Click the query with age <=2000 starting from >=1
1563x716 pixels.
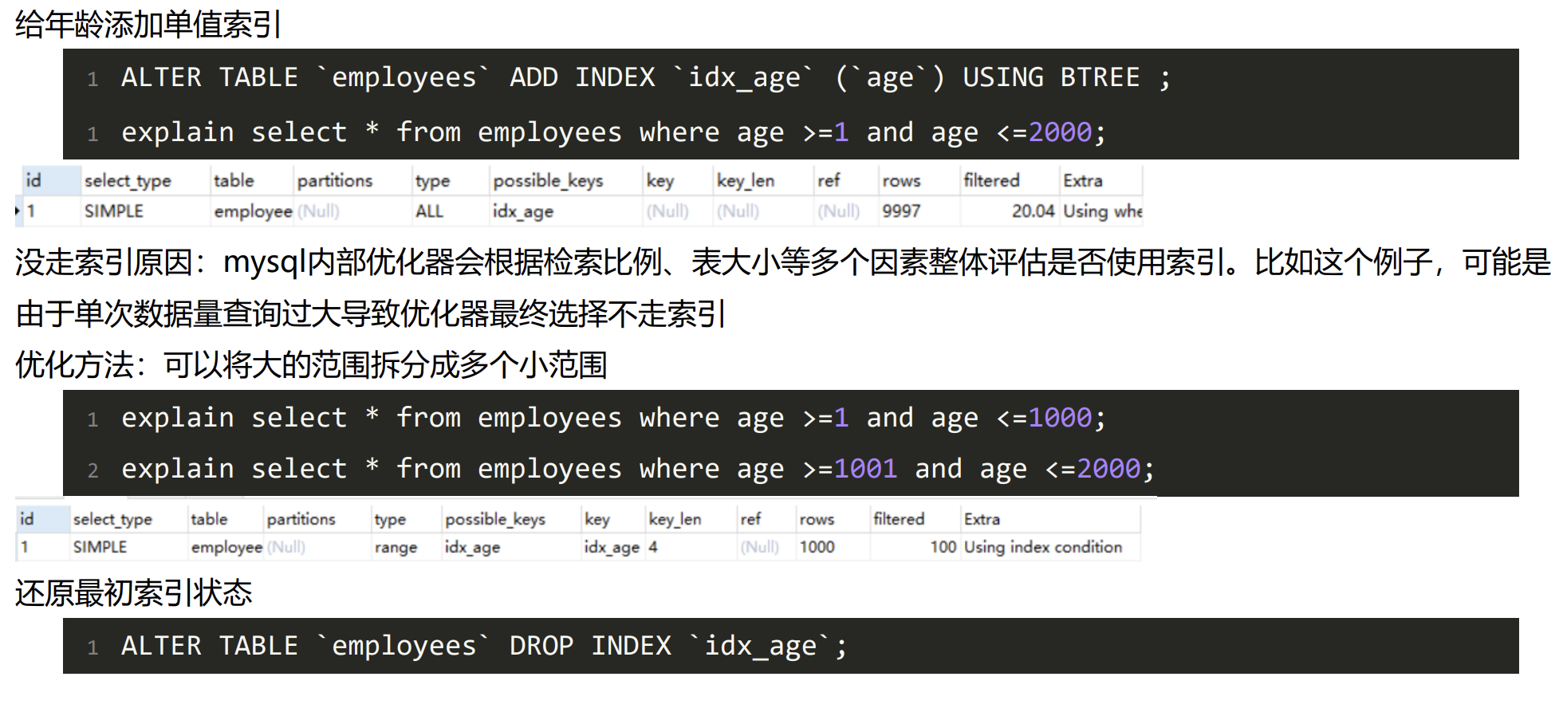pyautogui.click(x=613, y=132)
